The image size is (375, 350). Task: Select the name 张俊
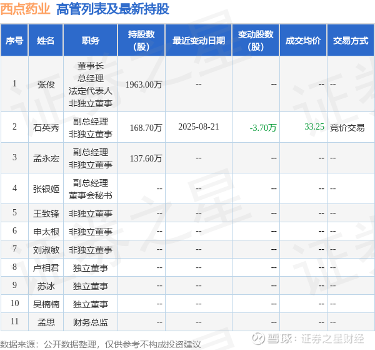click(46, 85)
